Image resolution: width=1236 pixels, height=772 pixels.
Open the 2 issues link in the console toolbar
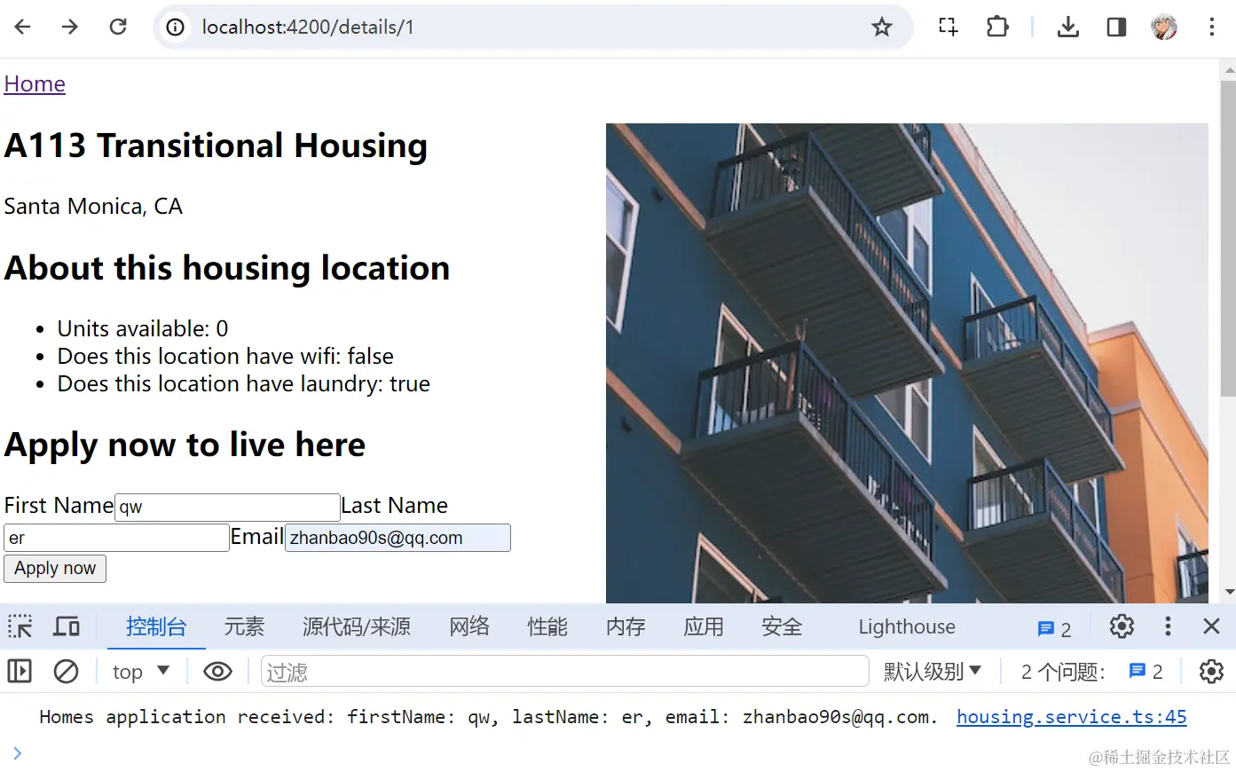click(1145, 672)
